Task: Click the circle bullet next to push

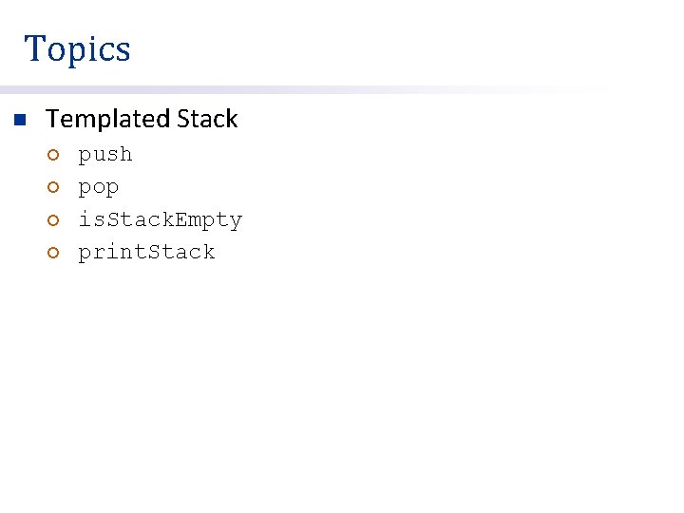Action: pyautogui.click(x=54, y=155)
